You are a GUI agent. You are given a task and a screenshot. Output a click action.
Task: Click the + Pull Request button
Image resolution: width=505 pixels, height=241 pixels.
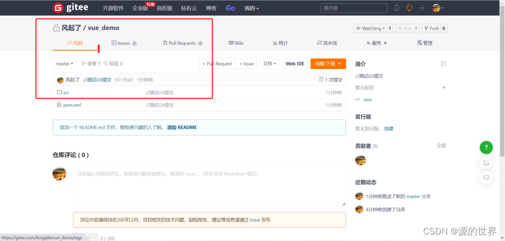(x=217, y=64)
